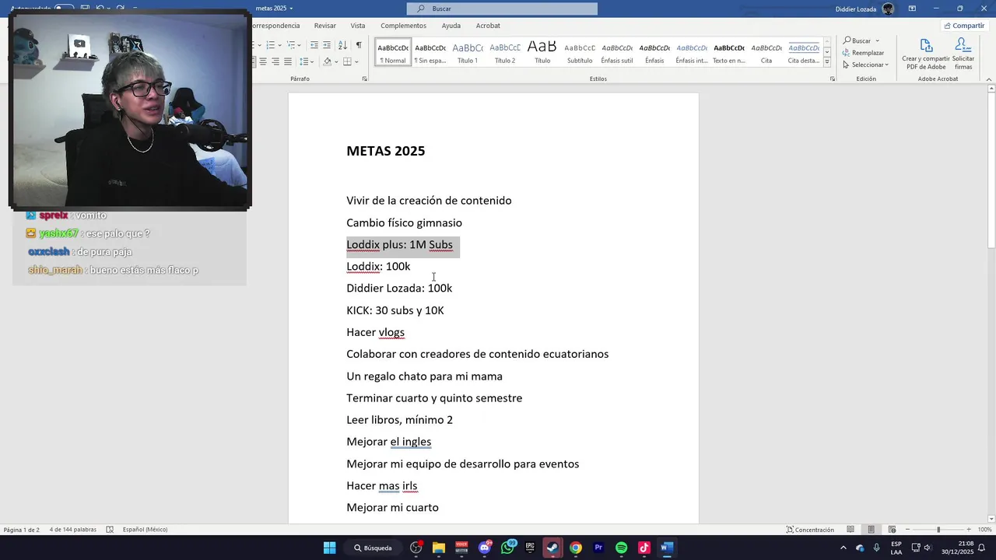Open the shading color dropdown arrow

pyautogui.click(x=335, y=61)
